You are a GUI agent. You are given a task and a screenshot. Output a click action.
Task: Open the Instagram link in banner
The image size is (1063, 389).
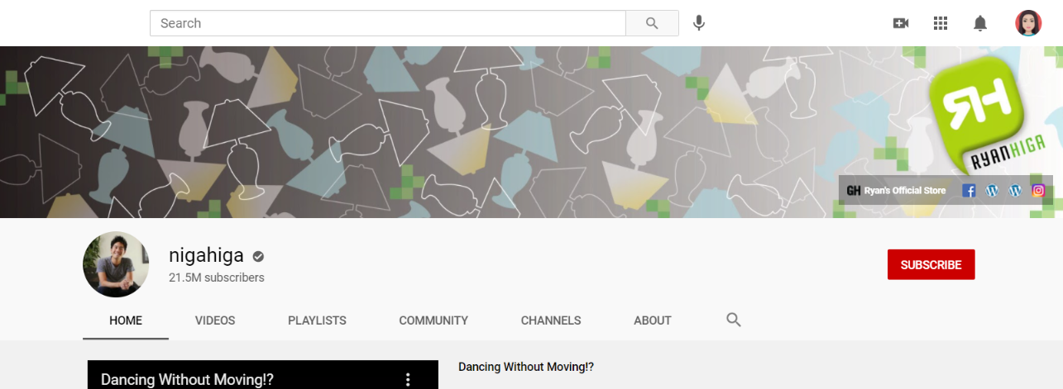click(x=1038, y=191)
